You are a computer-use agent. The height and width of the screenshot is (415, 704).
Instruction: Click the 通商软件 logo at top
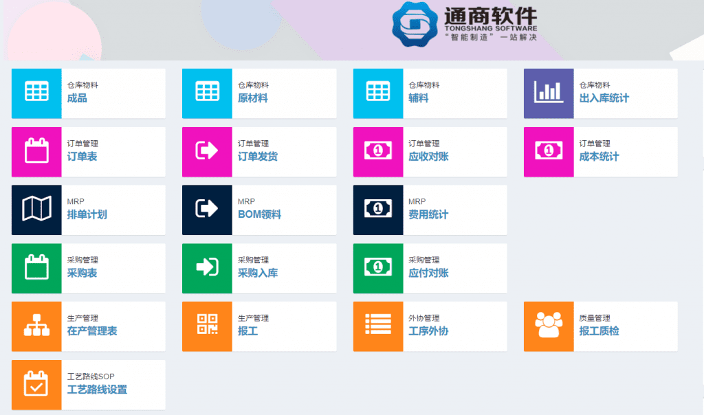coord(465,25)
